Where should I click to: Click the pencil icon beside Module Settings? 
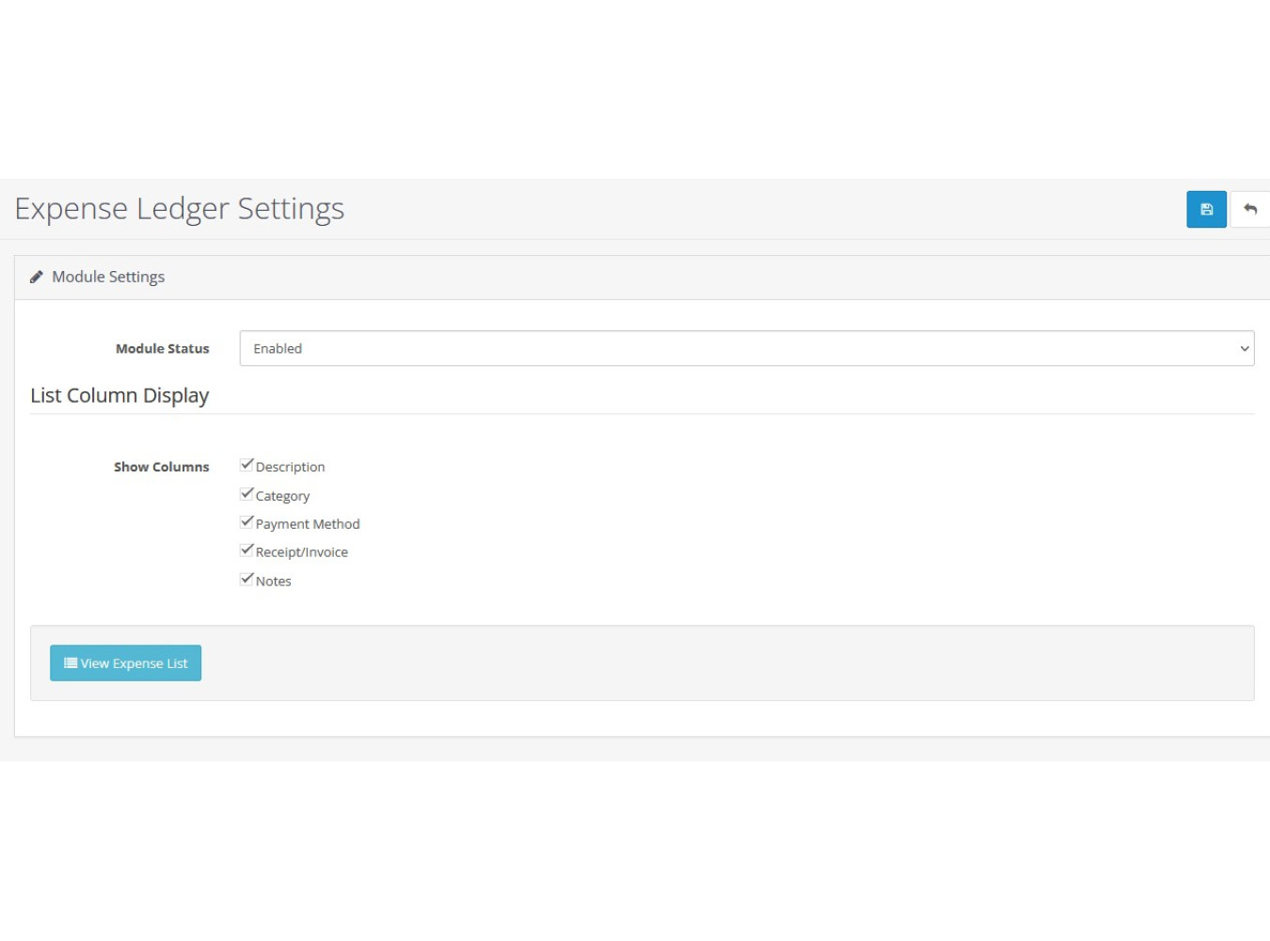coord(37,277)
